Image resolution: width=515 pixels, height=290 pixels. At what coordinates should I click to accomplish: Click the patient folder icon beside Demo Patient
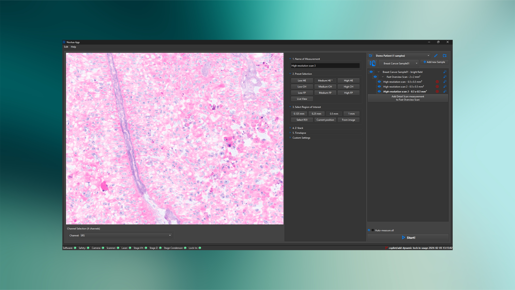coord(371,56)
